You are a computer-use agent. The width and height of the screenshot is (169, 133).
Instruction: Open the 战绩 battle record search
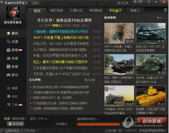click(x=12, y=41)
